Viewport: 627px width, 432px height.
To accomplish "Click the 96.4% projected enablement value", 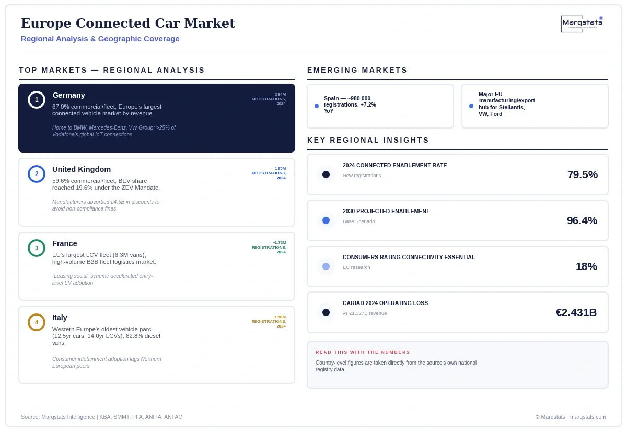I will click(x=582, y=220).
